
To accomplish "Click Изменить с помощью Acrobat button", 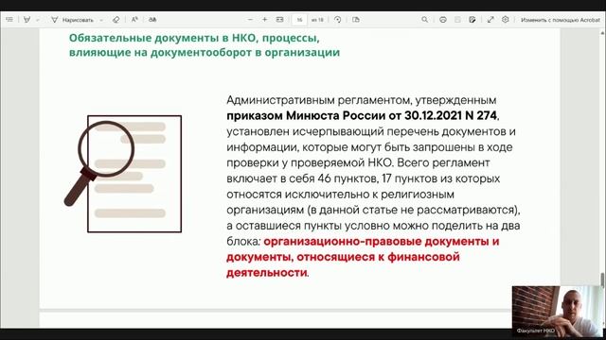I will (x=560, y=20).
